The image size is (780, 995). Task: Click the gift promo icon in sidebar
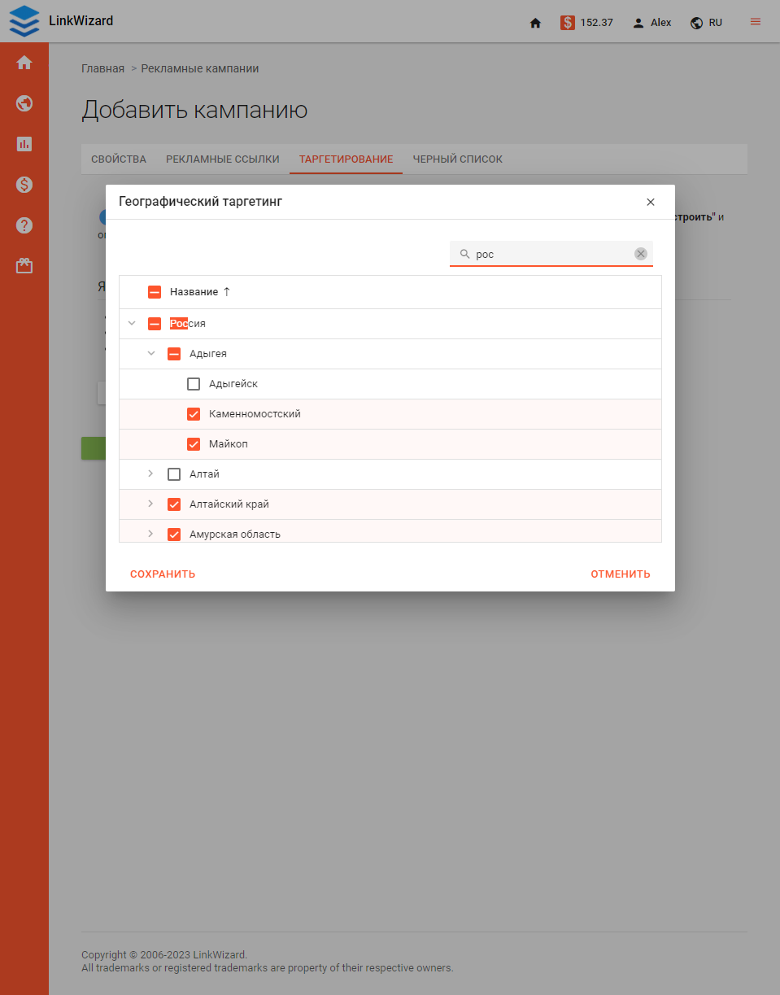(x=24, y=265)
